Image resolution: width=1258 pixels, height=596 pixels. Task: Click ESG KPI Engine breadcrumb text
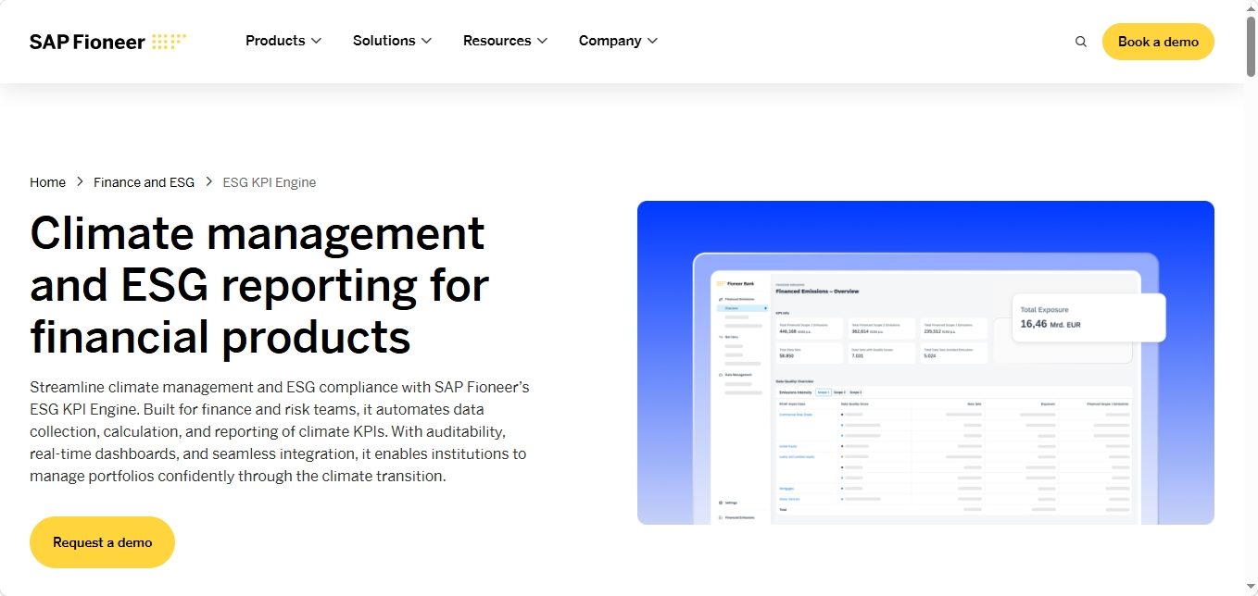(270, 182)
